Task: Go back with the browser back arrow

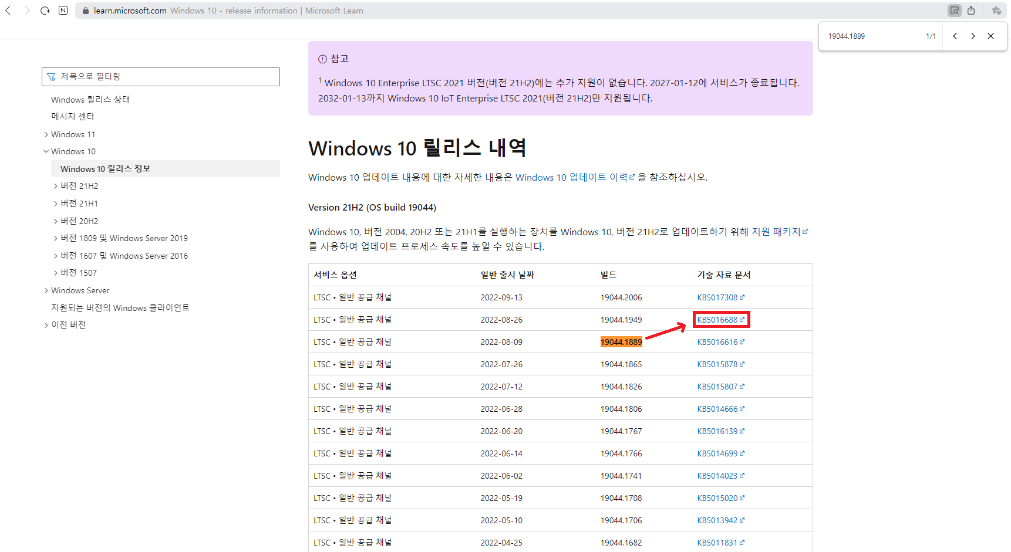Action: point(8,11)
